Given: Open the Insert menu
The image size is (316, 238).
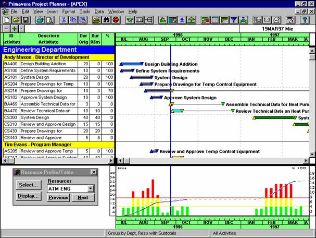Looking at the screenshot, I should [53, 11].
